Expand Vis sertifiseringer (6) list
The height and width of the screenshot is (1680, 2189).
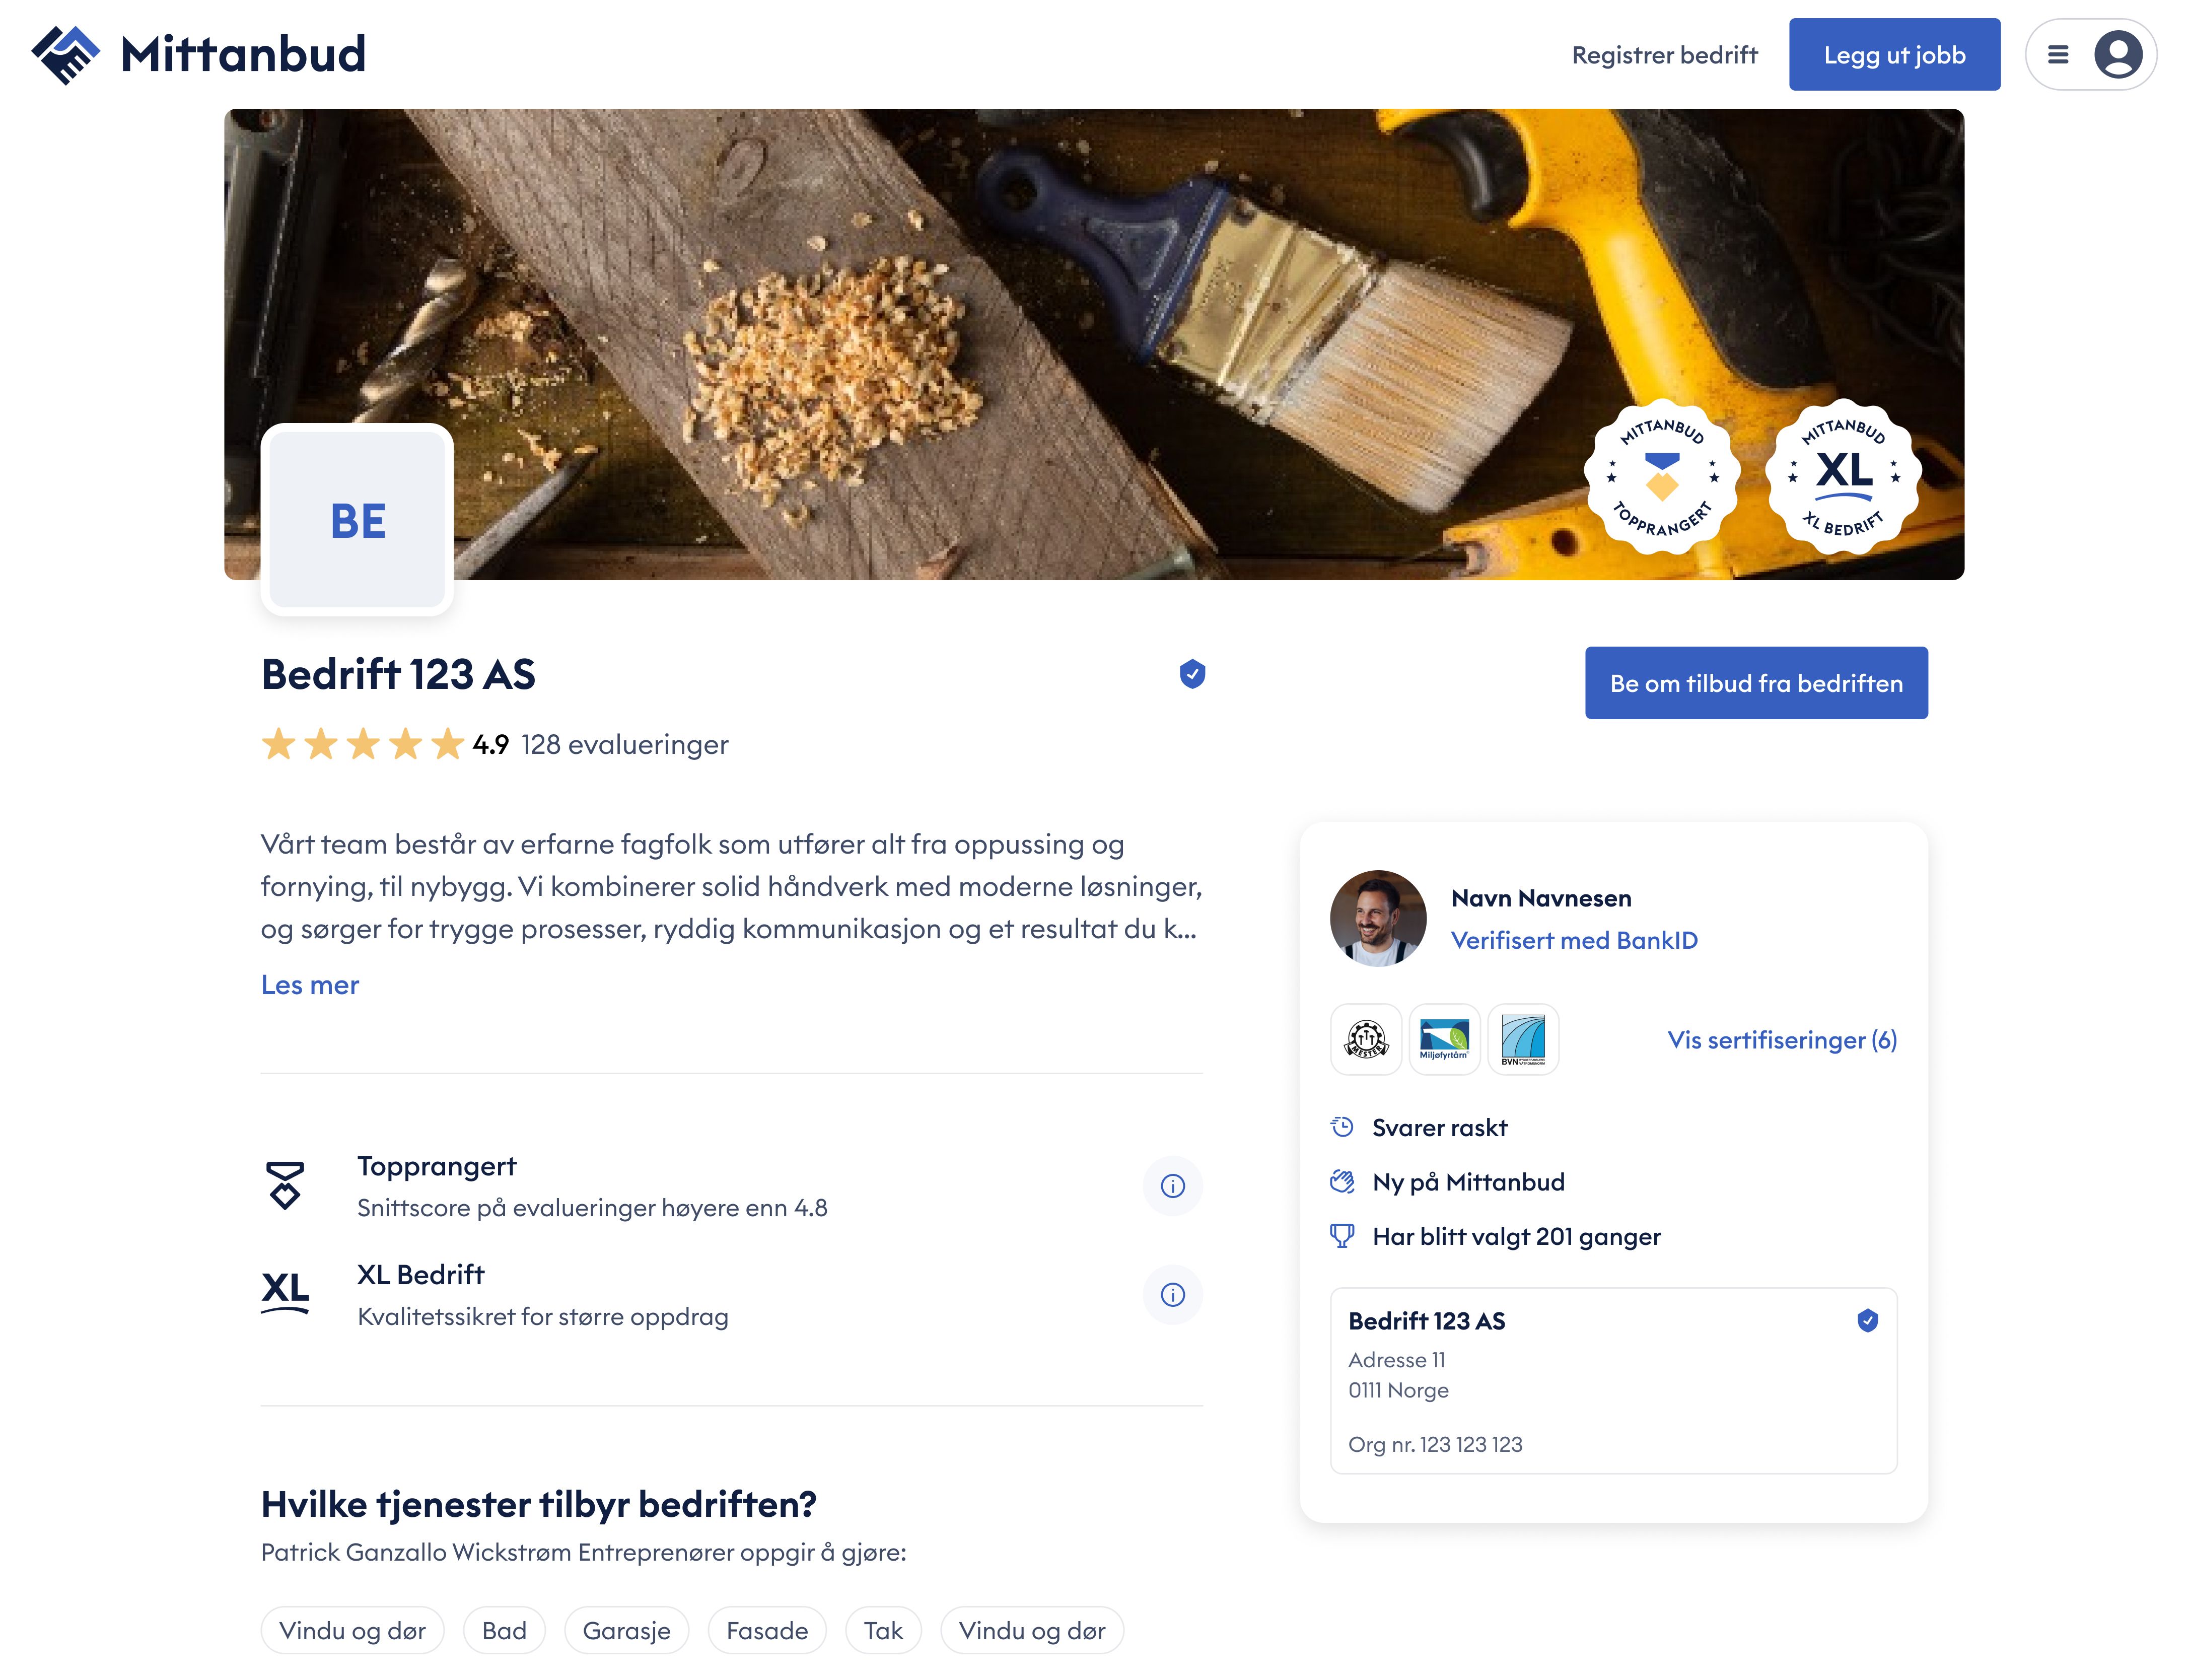coord(1781,1040)
